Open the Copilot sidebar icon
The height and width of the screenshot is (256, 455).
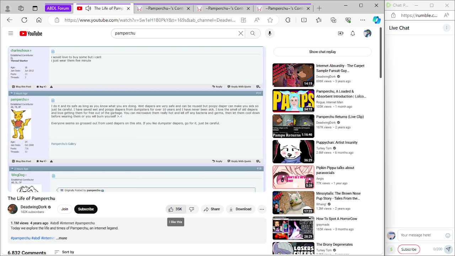(376, 20)
